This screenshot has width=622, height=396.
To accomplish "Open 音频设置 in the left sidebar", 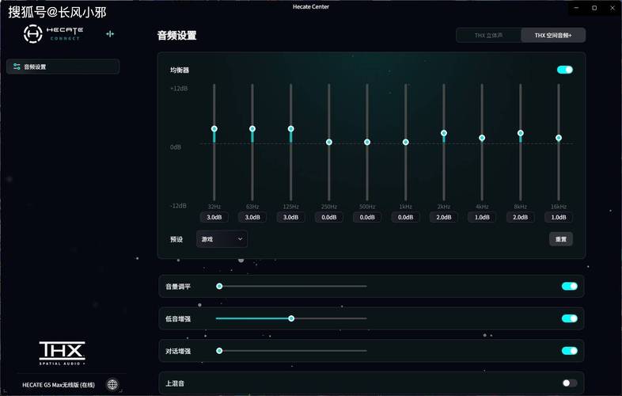I will [63, 67].
